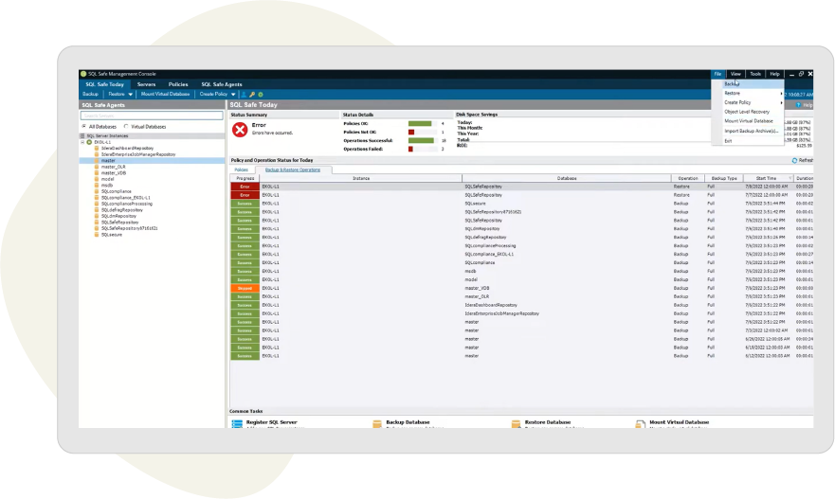Switch to the Policies sub-tab

pos(241,169)
